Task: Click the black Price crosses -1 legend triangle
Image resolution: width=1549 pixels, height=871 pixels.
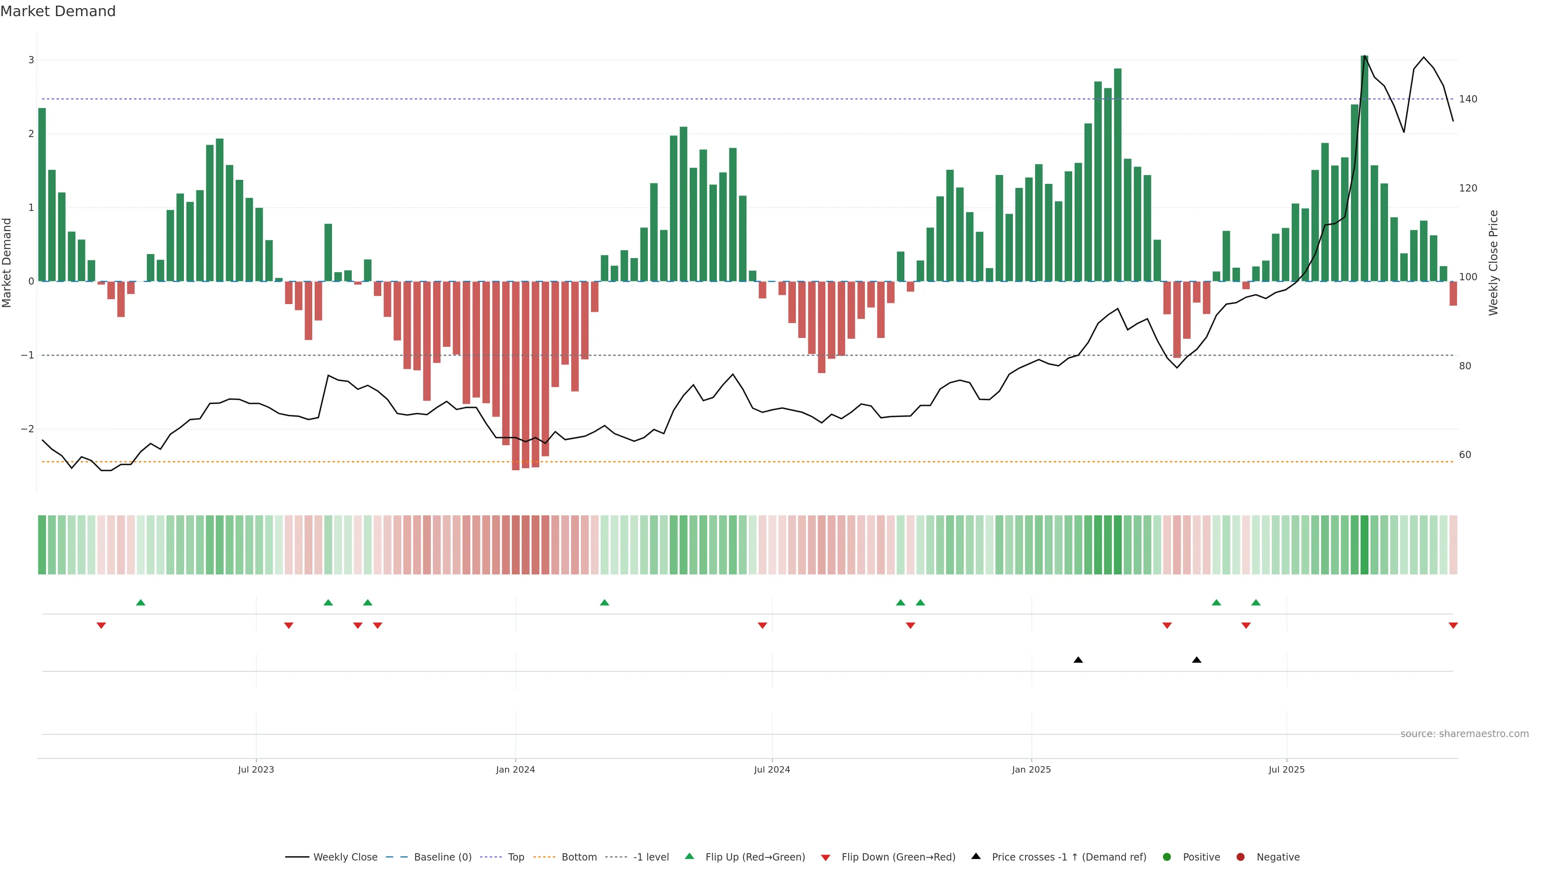Action: 976,856
